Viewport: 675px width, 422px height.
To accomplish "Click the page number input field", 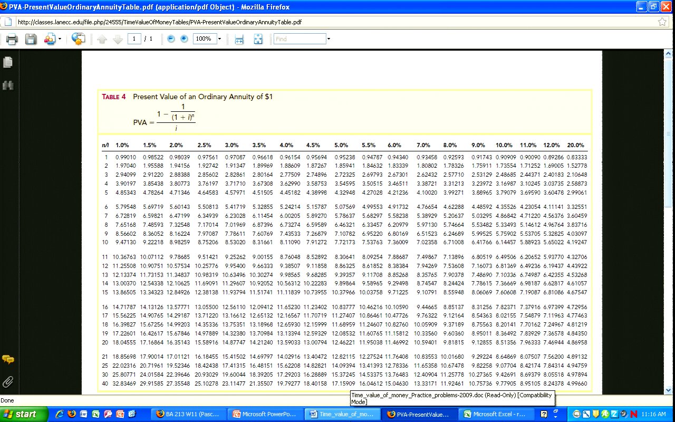I will click(x=134, y=39).
